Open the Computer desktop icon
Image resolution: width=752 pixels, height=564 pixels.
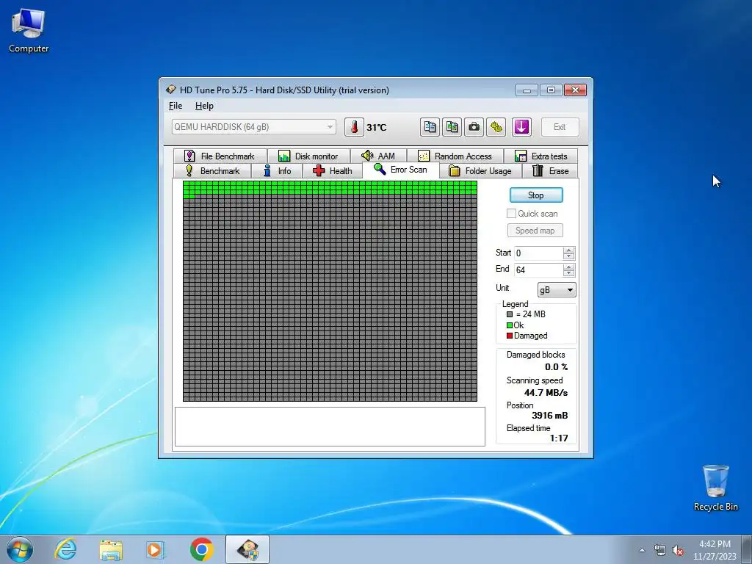coord(29,31)
